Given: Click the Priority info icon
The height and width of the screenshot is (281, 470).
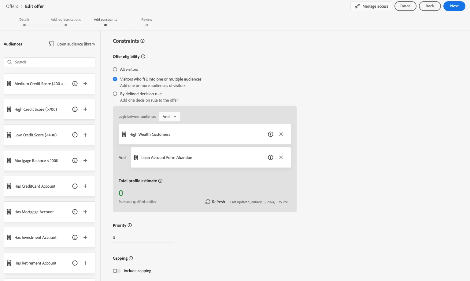Looking at the screenshot, I should (130, 225).
